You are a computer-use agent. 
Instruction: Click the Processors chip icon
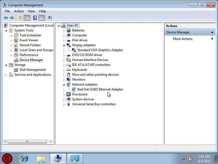[68, 94]
